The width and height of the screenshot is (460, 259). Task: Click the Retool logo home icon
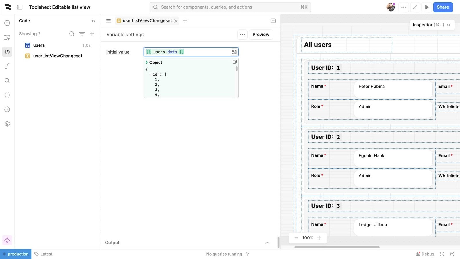8,7
